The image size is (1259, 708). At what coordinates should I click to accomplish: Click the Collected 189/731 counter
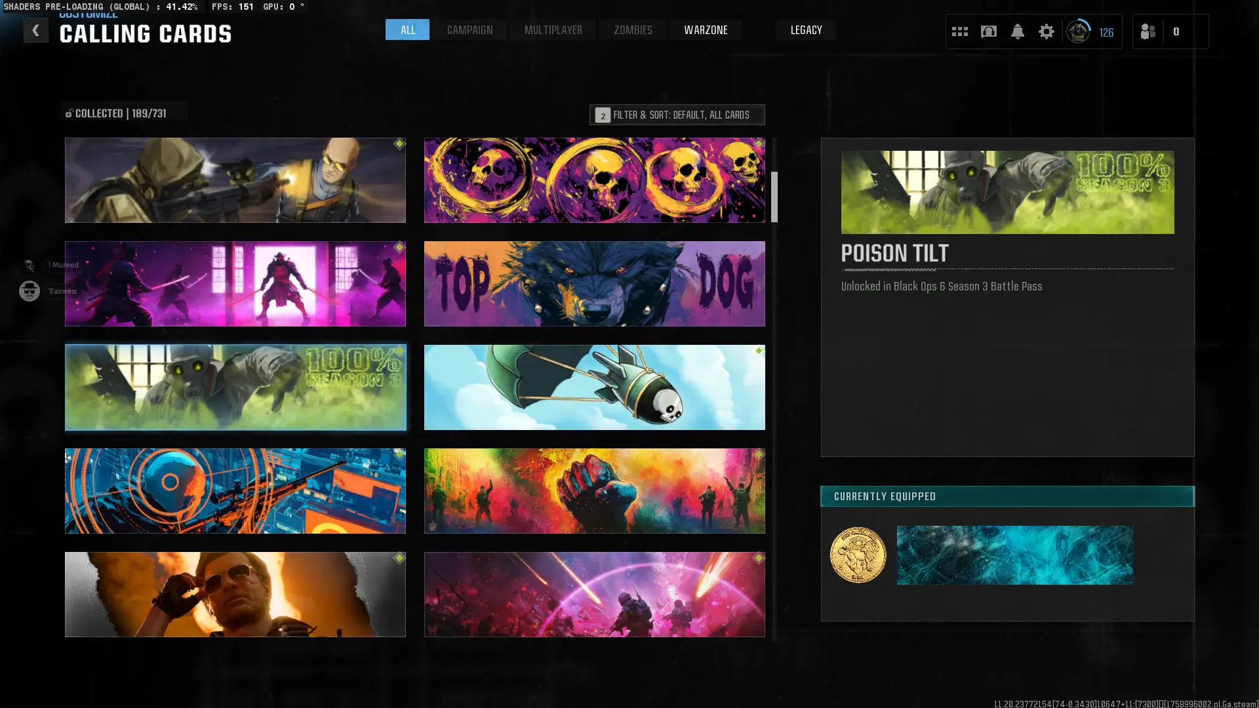point(121,113)
